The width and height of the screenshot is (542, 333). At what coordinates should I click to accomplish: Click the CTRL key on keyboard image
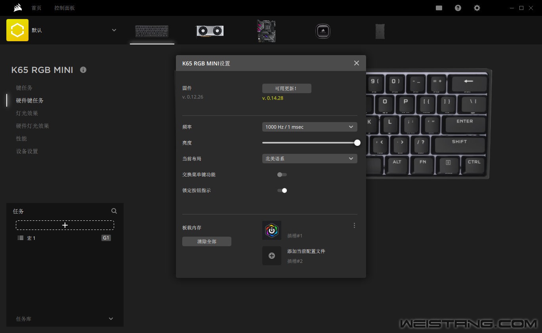[474, 165]
